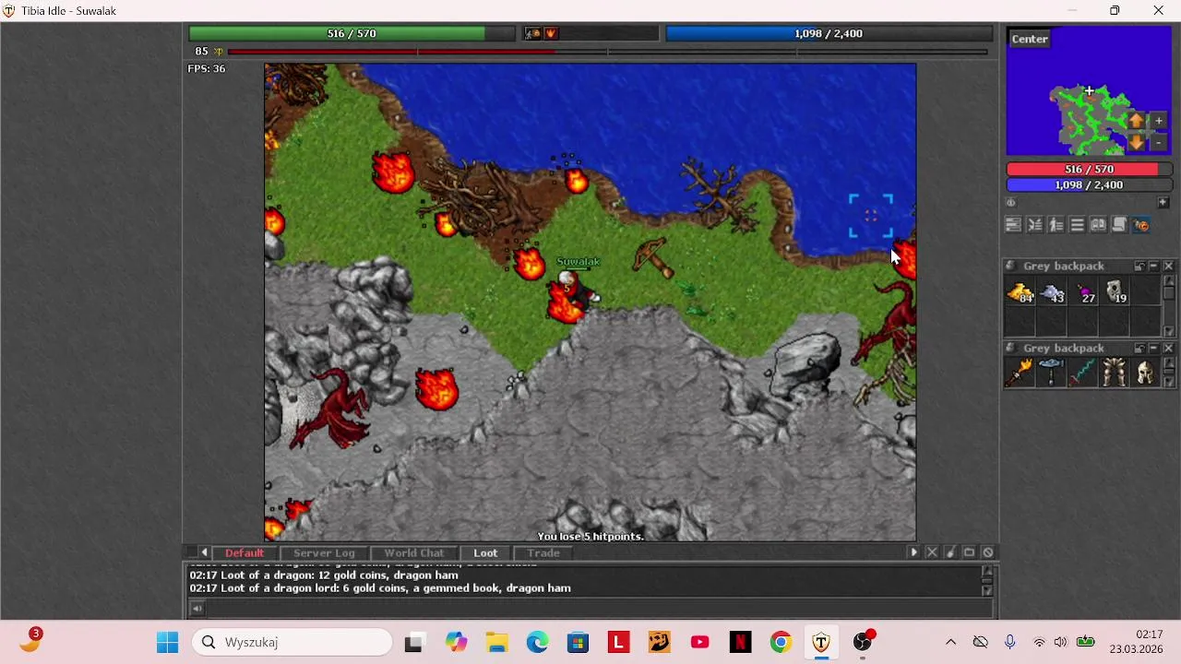
Task: Open File Explorer from the taskbar
Action: click(496, 642)
